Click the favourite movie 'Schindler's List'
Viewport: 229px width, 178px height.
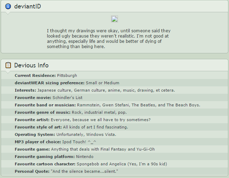[68, 98]
